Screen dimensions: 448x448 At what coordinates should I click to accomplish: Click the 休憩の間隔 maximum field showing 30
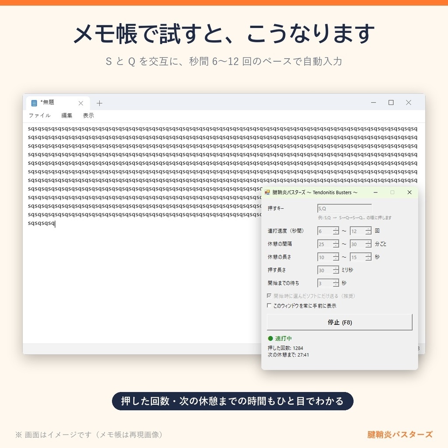click(x=357, y=244)
